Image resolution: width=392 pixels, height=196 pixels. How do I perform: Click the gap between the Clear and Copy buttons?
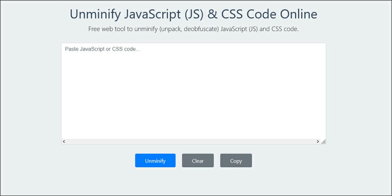coord(217,161)
